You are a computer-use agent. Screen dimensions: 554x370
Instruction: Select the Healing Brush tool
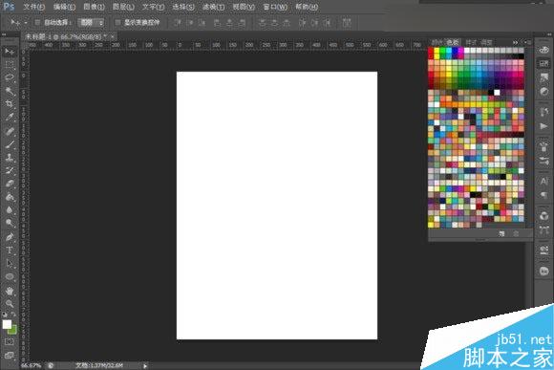click(x=10, y=131)
